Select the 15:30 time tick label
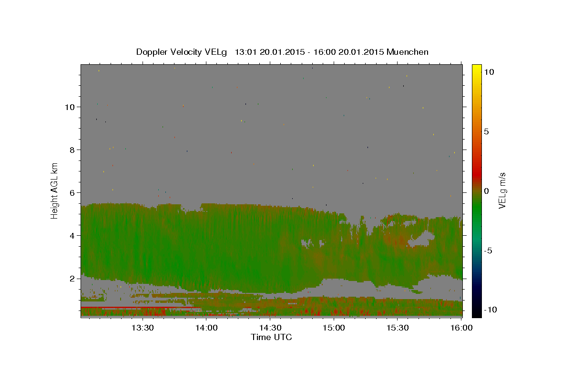The image size is (572, 381). (398, 328)
